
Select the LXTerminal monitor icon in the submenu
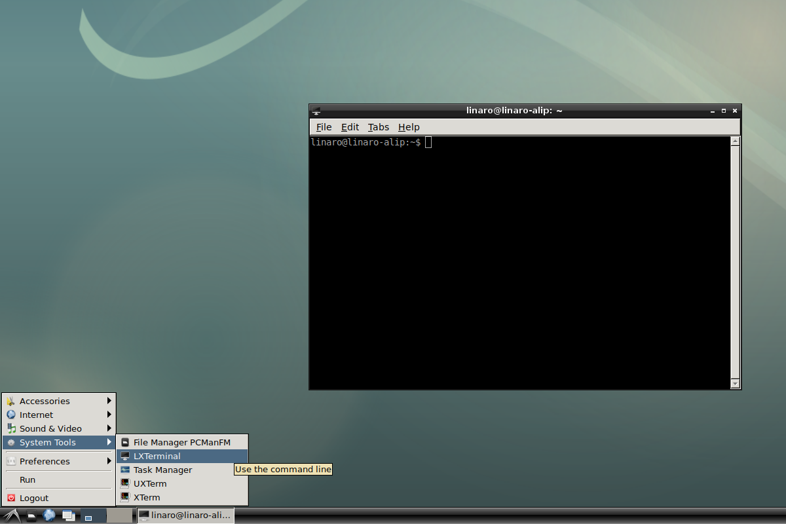coord(124,456)
